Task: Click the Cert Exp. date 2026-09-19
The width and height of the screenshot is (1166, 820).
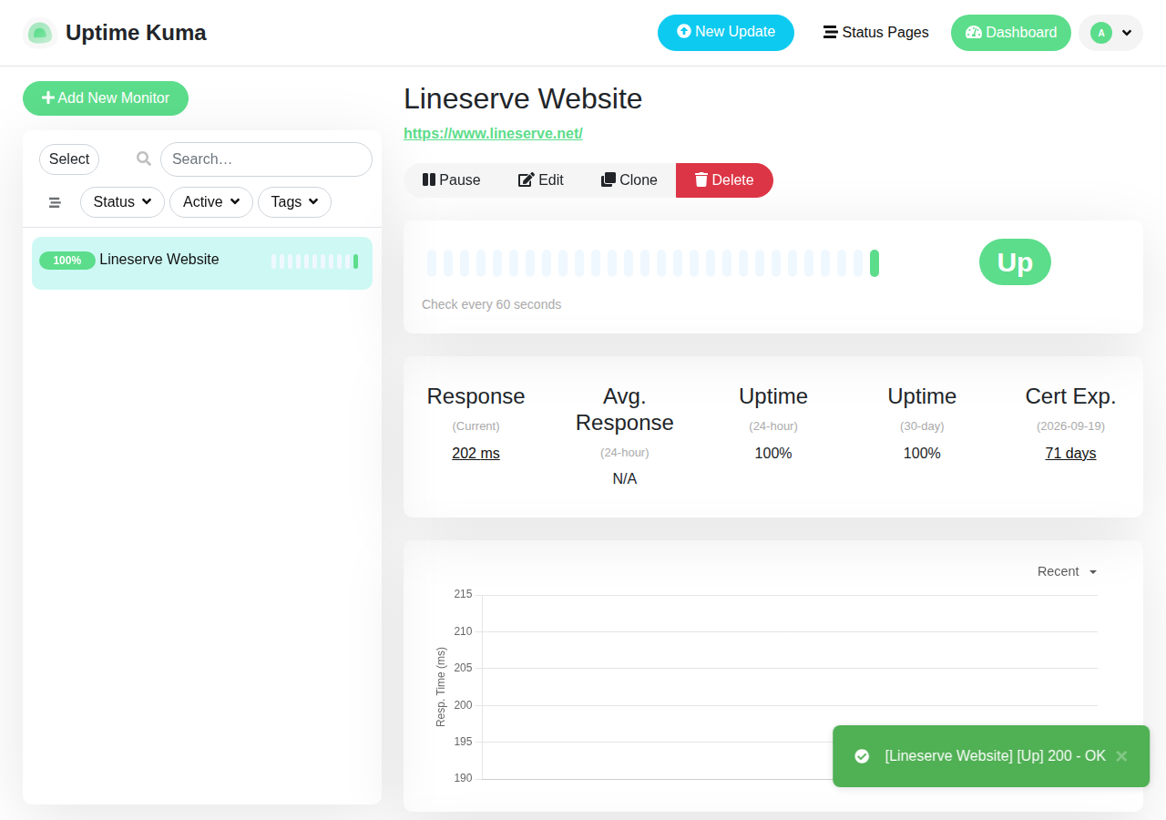Action: (x=1070, y=426)
